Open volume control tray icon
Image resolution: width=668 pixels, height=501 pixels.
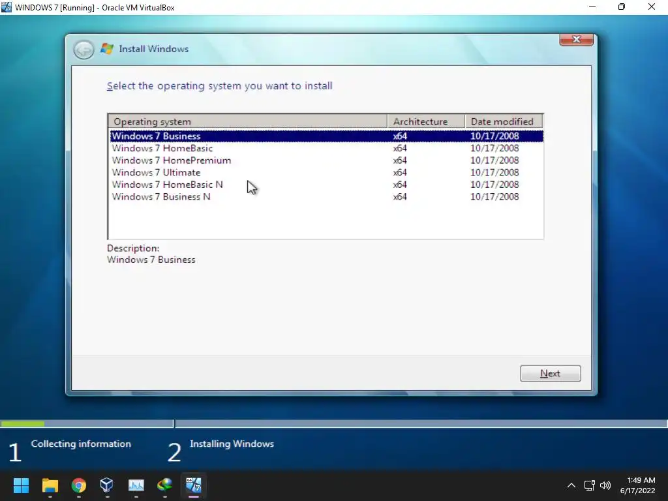[605, 485]
